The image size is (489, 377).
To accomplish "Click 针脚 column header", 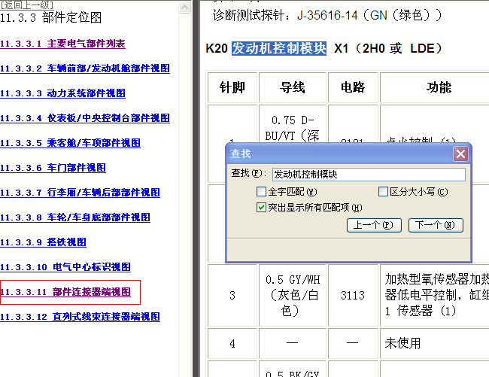I will pos(232,87).
